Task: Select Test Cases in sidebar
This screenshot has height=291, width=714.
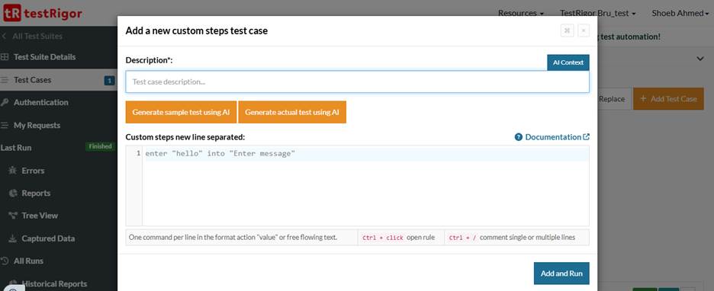Action: [x=59, y=80]
